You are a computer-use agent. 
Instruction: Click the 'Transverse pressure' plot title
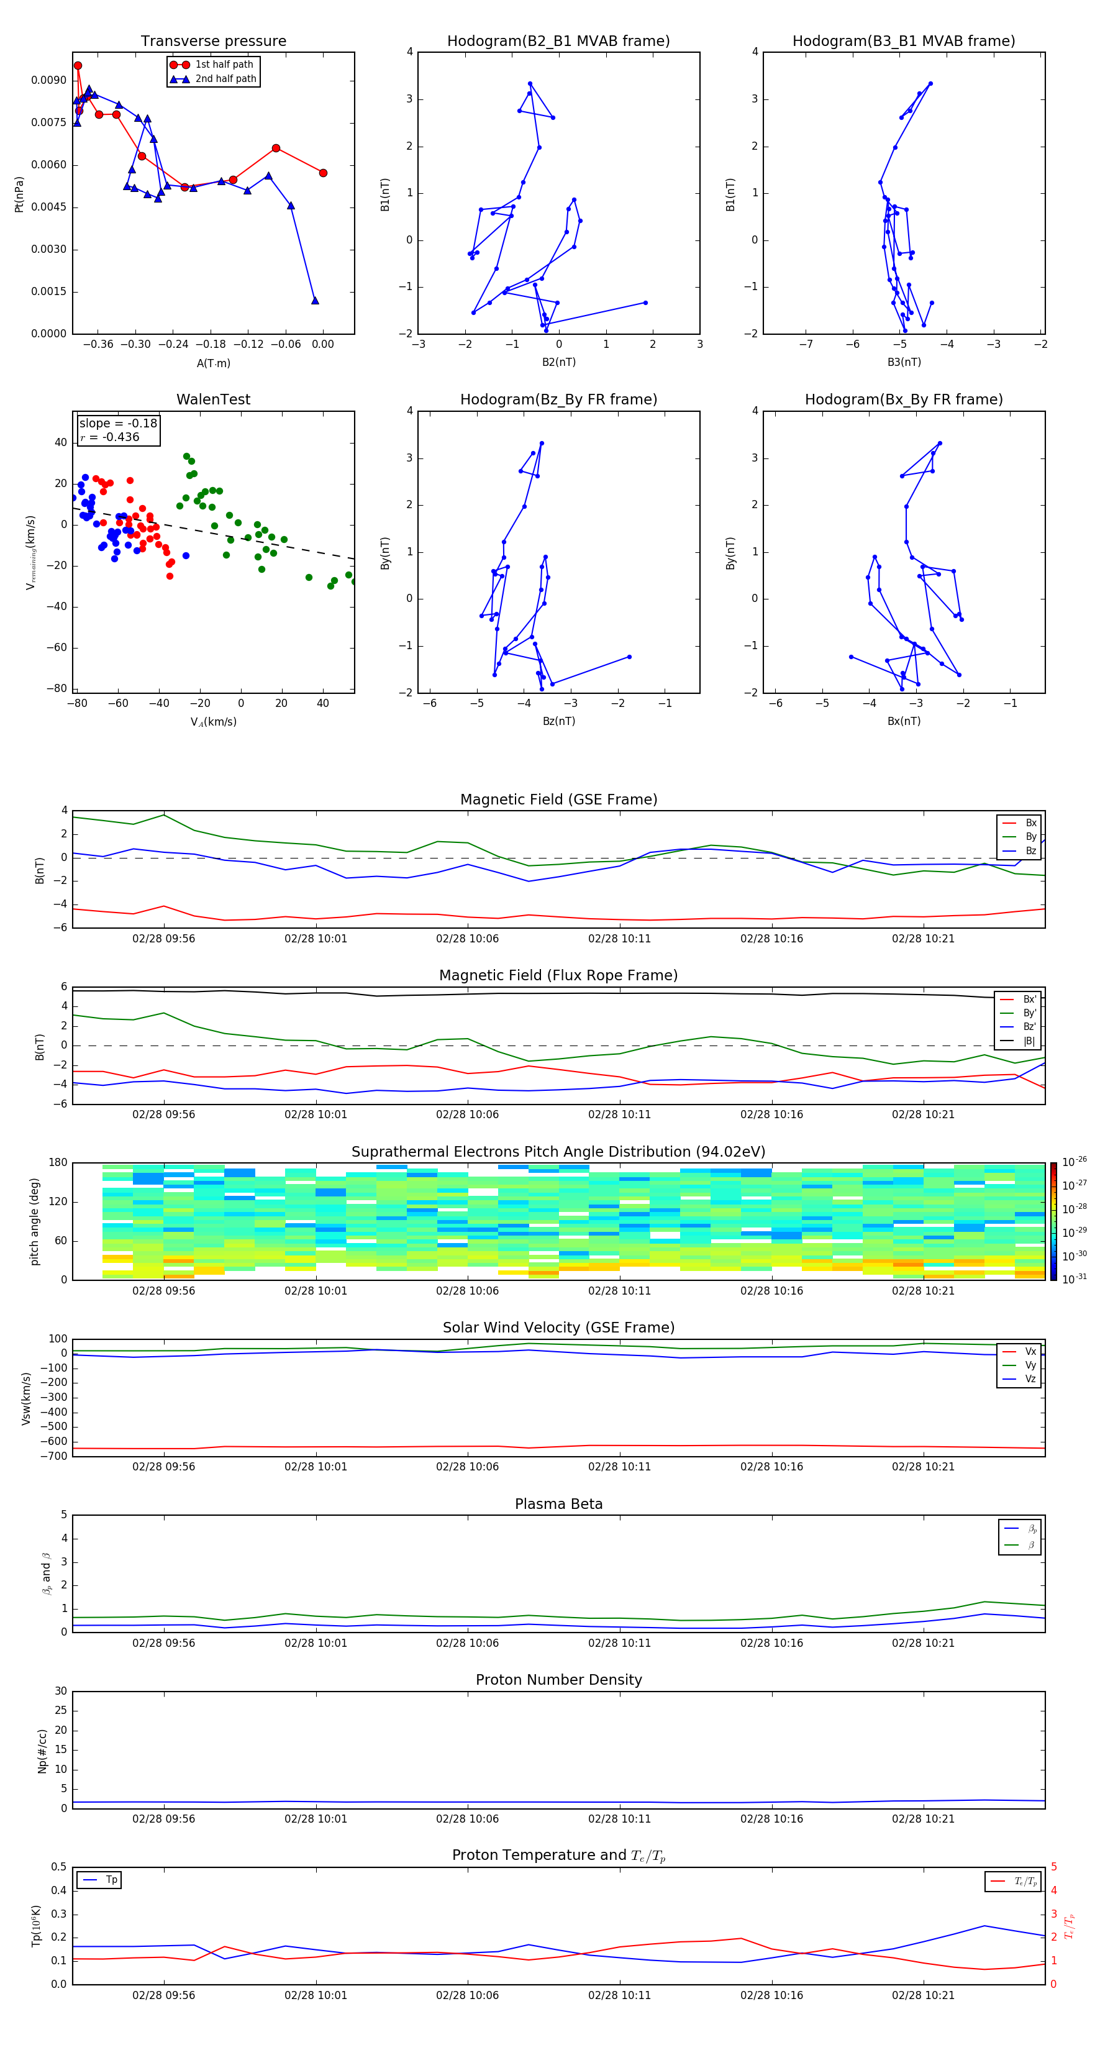click(213, 42)
